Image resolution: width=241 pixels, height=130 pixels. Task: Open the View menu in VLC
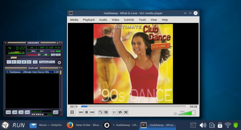pyautogui.click(x=154, y=20)
